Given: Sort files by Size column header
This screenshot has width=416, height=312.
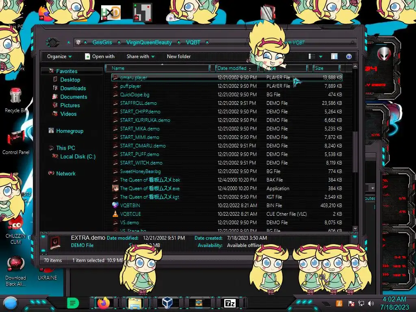Looking at the screenshot, I should coord(326,68).
